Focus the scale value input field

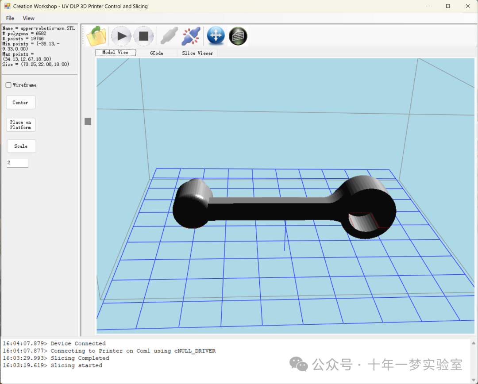(x=17, y=163)
